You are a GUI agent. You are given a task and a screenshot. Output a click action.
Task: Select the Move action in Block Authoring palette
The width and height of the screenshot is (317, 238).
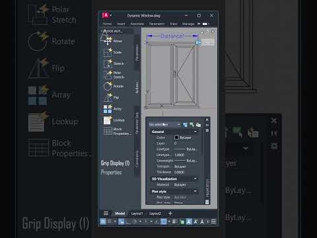pos(114,41)
